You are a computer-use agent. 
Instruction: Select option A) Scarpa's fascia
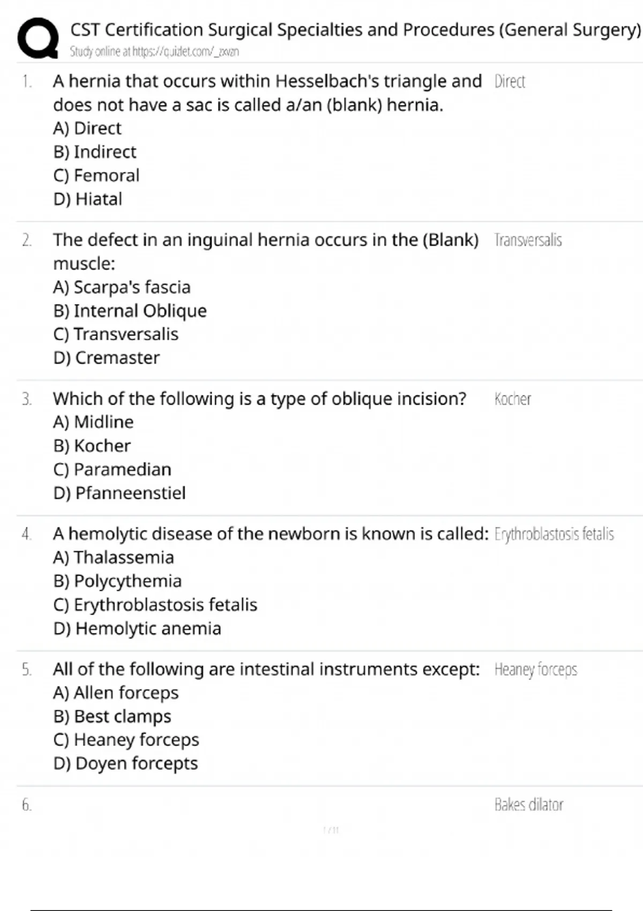click(x=122, y=287)
